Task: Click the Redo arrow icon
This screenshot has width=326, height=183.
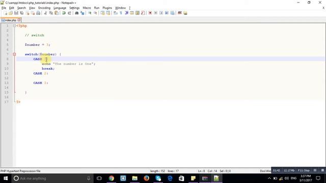Action: point(69,13)
